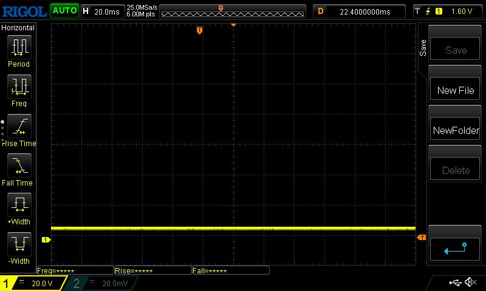
Task: Click the 6.00M pts memory depth text
Action: pos(141,14)
